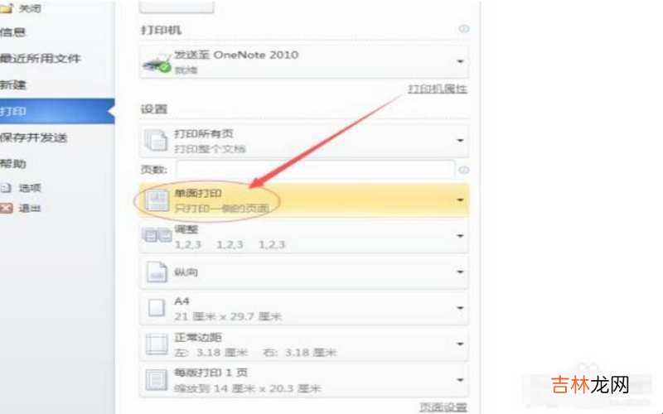Click the printer info icon
This screenshot has height=414, width=663.
464,29
